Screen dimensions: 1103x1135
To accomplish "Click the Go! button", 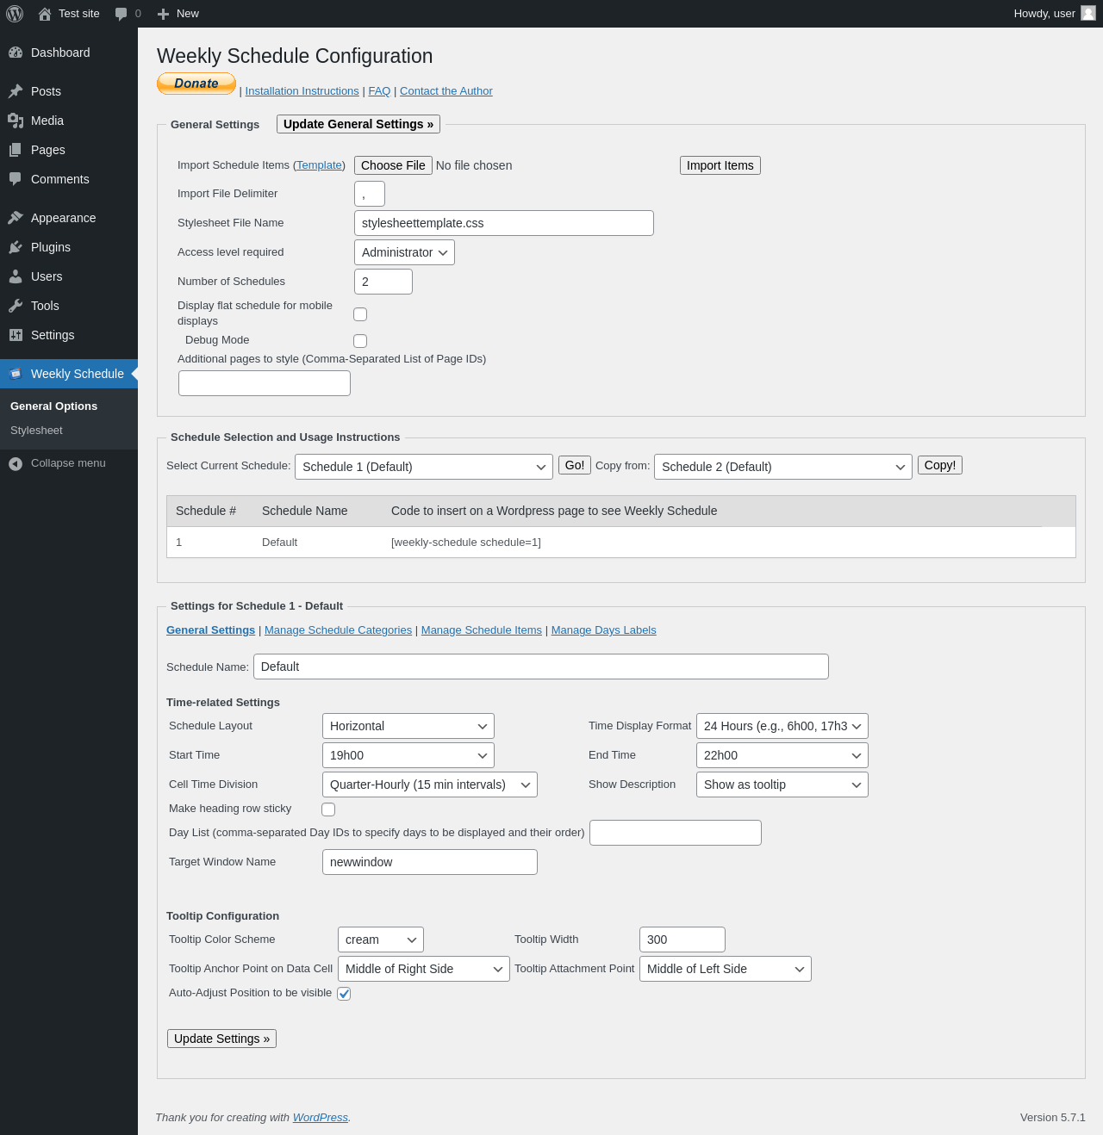I will [575, 465].
